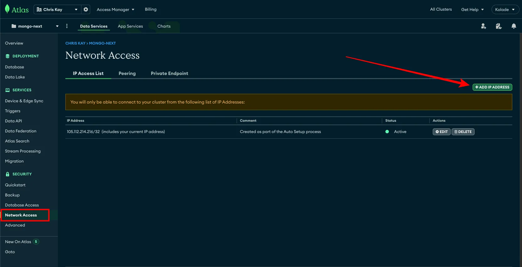Screen dimensions: 522x267
Task: Open mongo-next project selector dropdown
Action: [35, 26]
